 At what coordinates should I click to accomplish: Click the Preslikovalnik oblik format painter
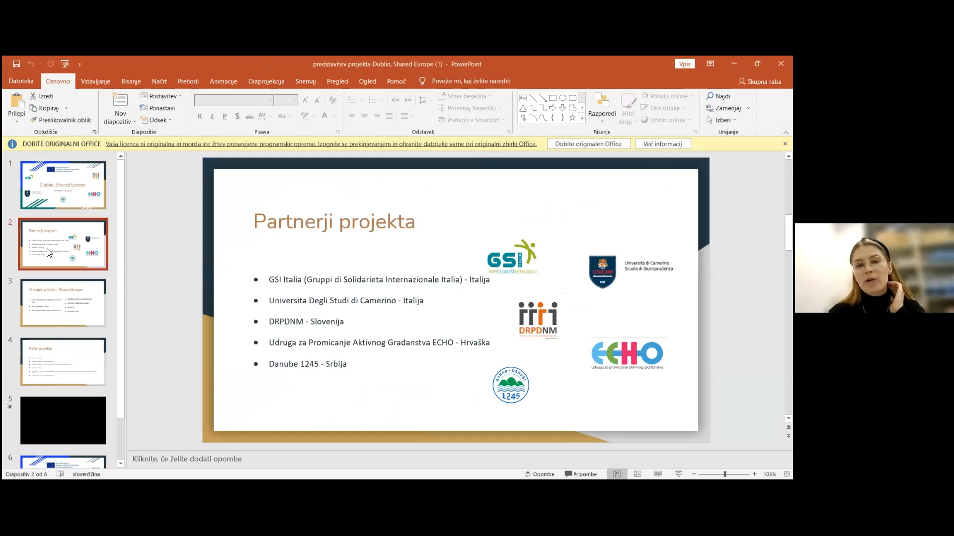pos(61,120)
